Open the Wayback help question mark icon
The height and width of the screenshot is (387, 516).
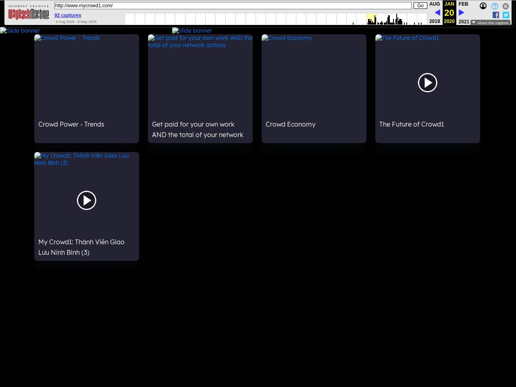click(x=495, y=6)
